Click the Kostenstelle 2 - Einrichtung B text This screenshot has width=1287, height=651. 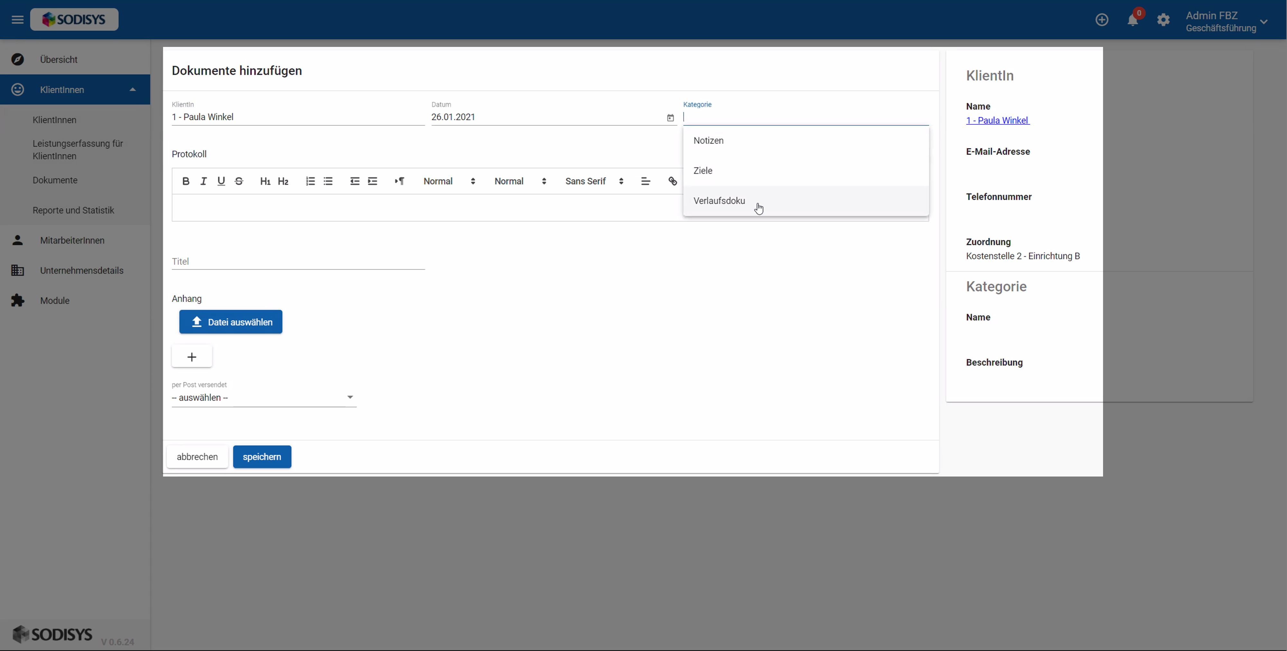(x=1023, y=255)
